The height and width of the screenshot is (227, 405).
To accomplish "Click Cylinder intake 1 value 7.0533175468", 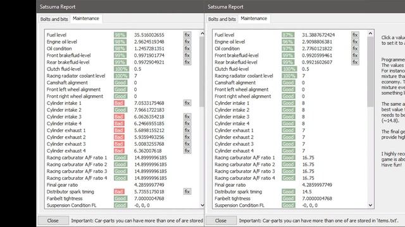I will pos(149,103).
